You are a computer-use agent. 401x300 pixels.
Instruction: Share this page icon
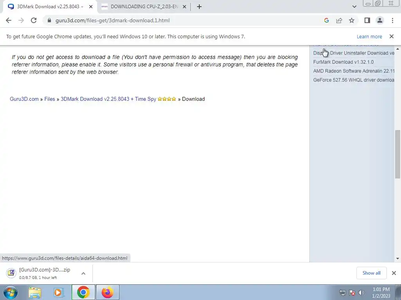339,20
